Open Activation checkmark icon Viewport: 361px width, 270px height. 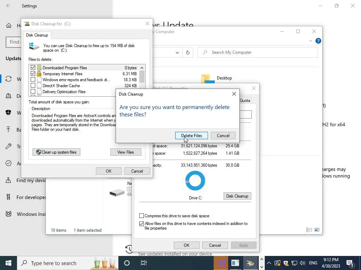tap(8, 163)
